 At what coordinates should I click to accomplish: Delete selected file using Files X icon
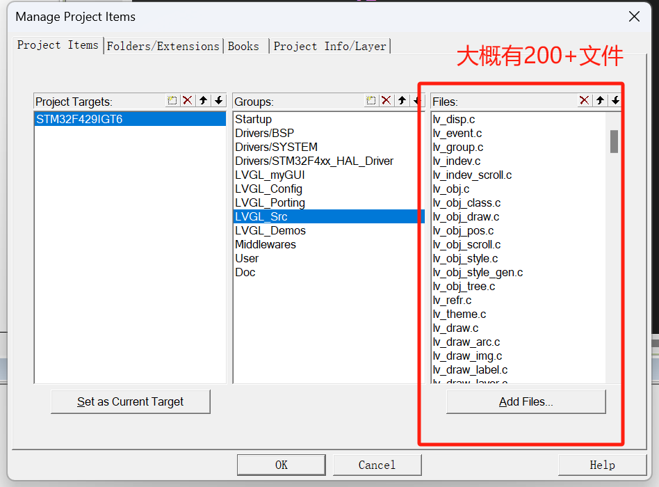click(584, 101)
